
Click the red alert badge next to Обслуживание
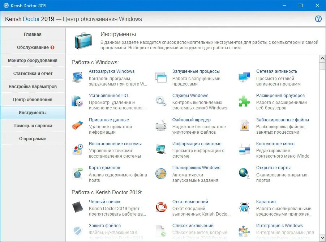(52, 47)
